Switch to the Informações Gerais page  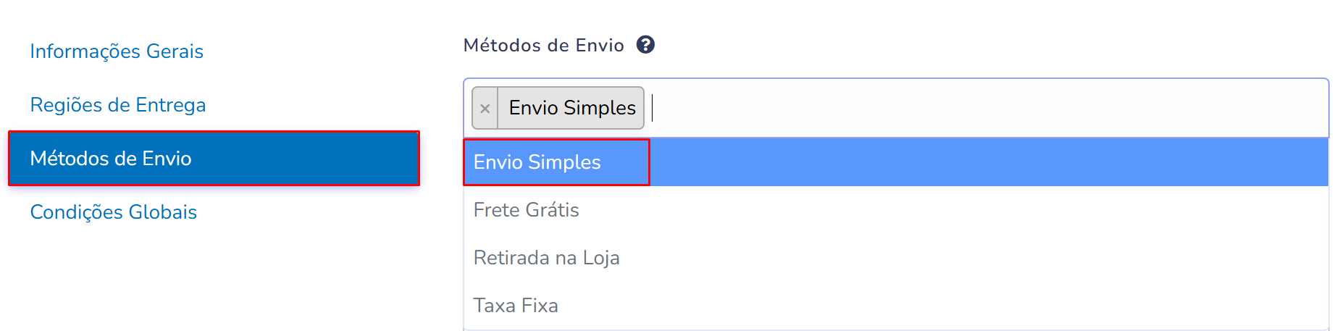click(x=117, y=51)
